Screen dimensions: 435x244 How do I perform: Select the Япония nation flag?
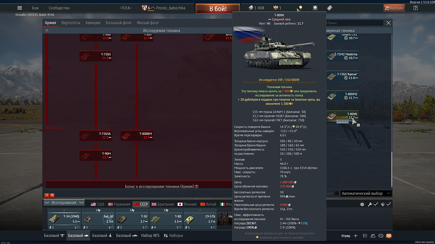point(186,204)
